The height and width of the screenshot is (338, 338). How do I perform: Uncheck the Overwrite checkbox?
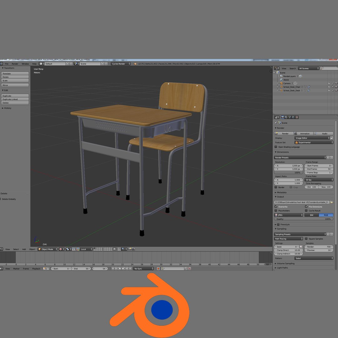click(x=276, y=207)
